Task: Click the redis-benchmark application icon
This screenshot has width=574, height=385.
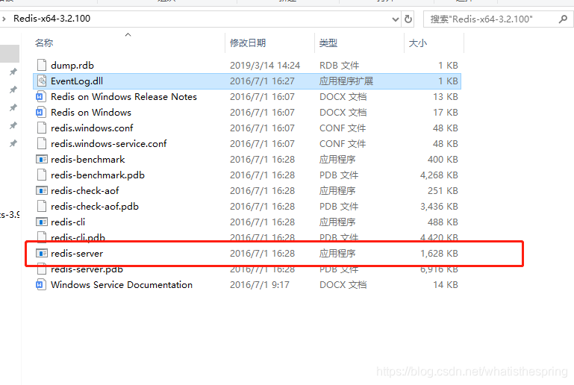Action: click(x=42, y=160)
